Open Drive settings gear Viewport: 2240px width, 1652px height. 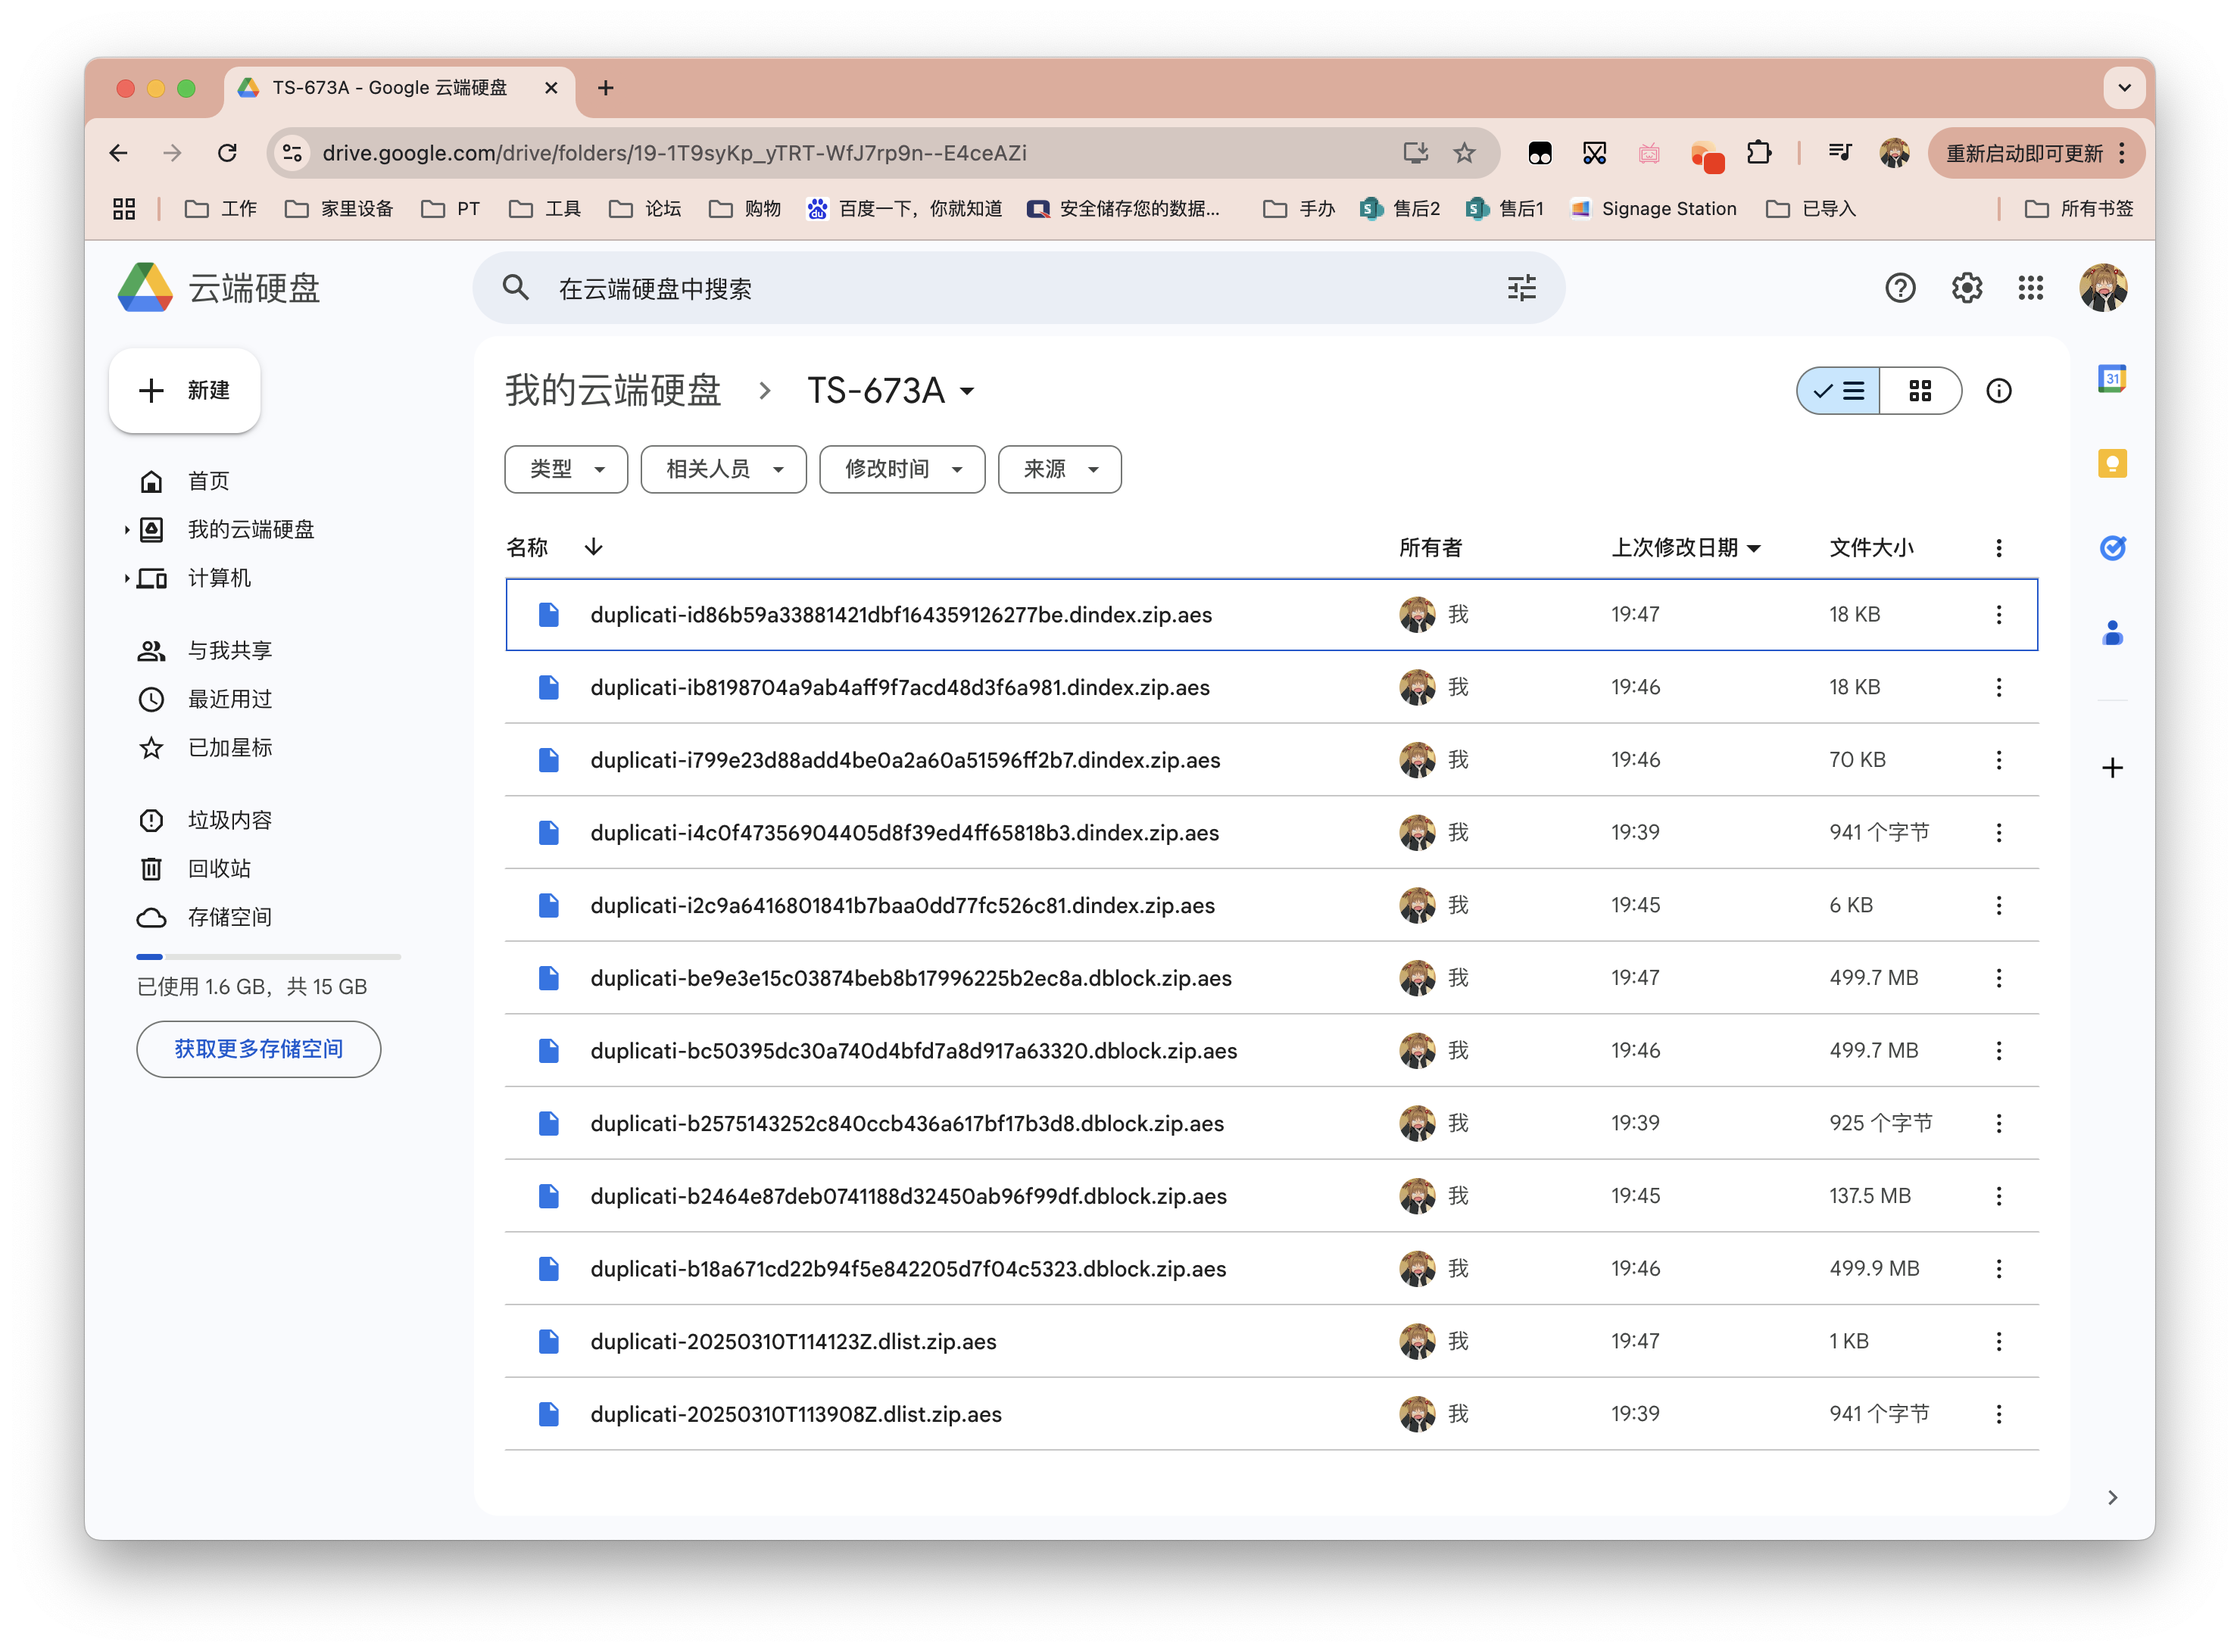[x=1965, y=288]
